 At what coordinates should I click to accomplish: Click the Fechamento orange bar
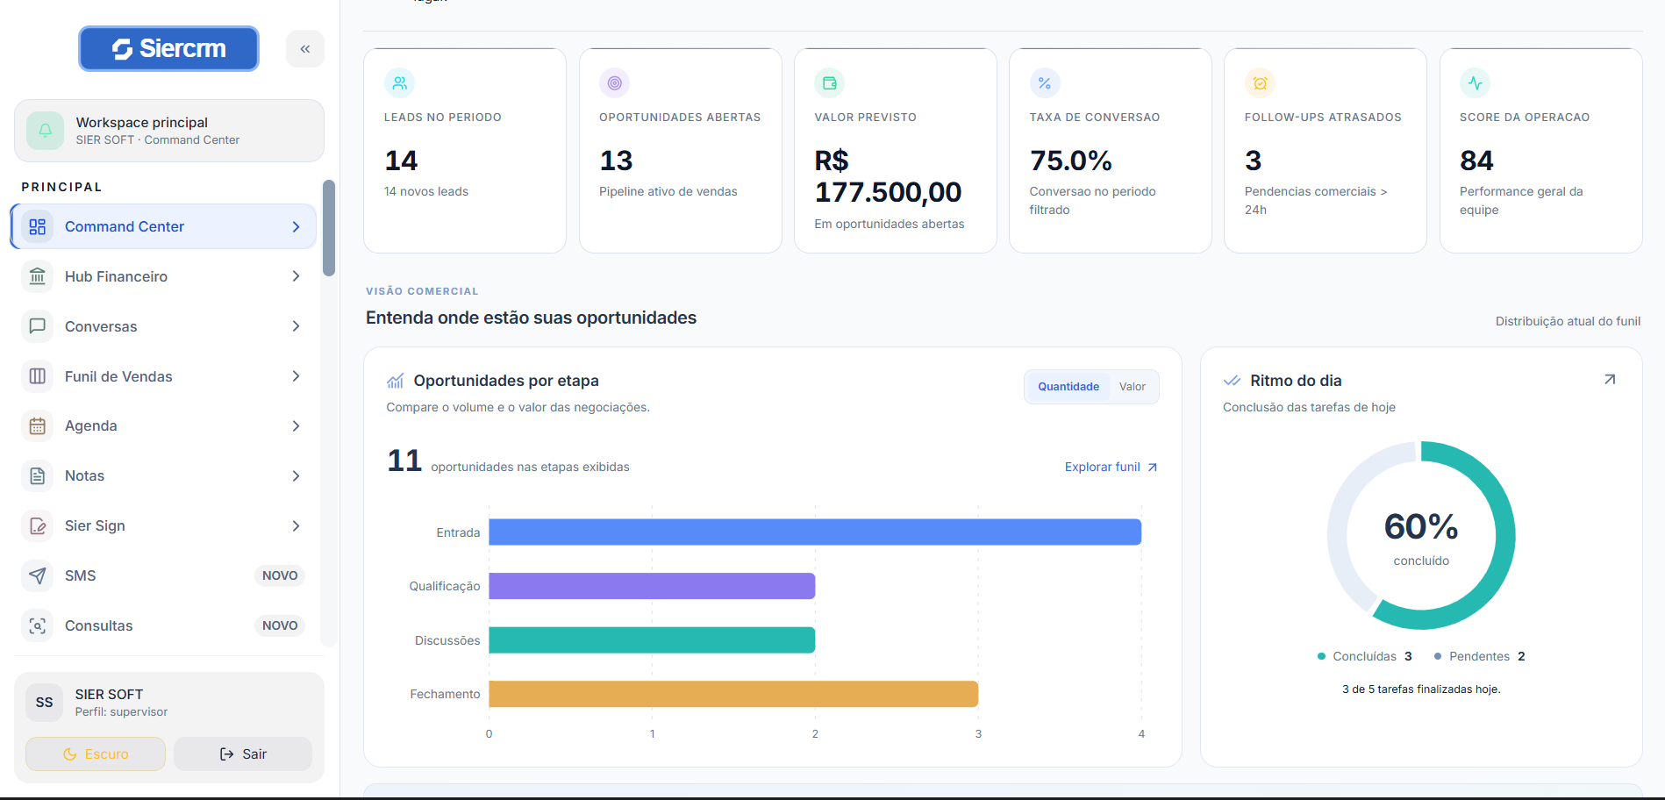[x=733, y=694]
